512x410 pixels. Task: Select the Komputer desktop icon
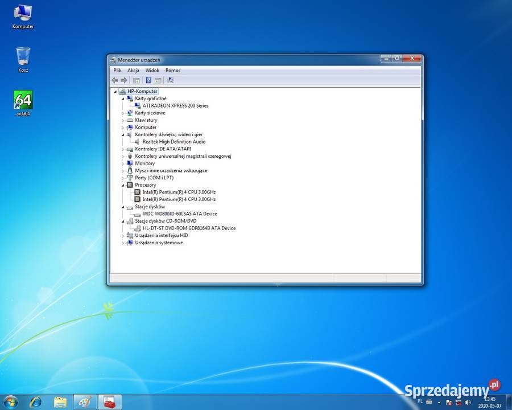click(23, 13)
